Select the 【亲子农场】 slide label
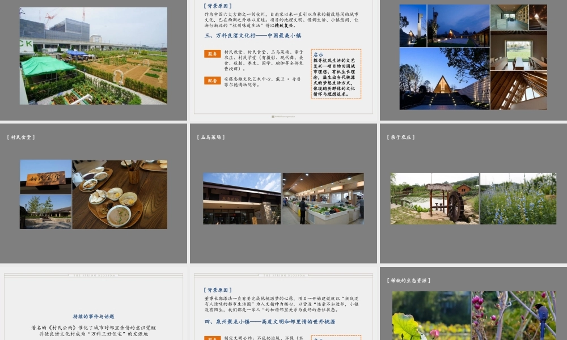 pos(399,137)
